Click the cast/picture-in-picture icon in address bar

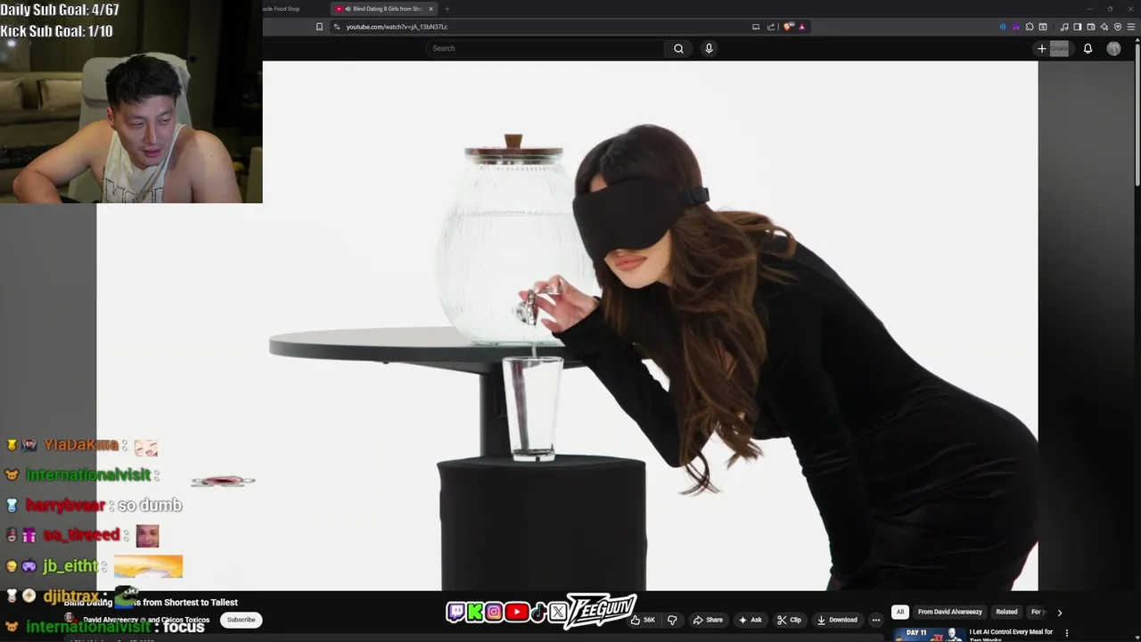756,27
